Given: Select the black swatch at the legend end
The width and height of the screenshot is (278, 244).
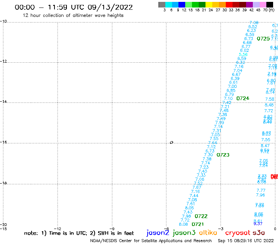Looking at the screenshot, I should 269,5.
